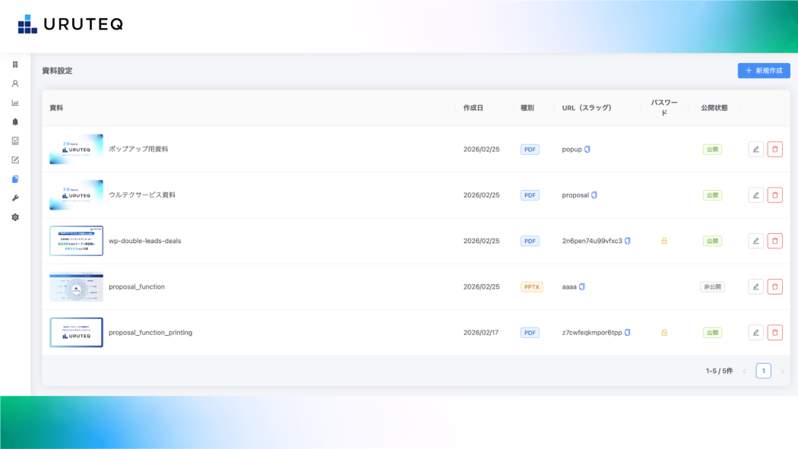The image size is (798, 449).
Task: Click page number 1 in pagination
Action: point(763,371)
